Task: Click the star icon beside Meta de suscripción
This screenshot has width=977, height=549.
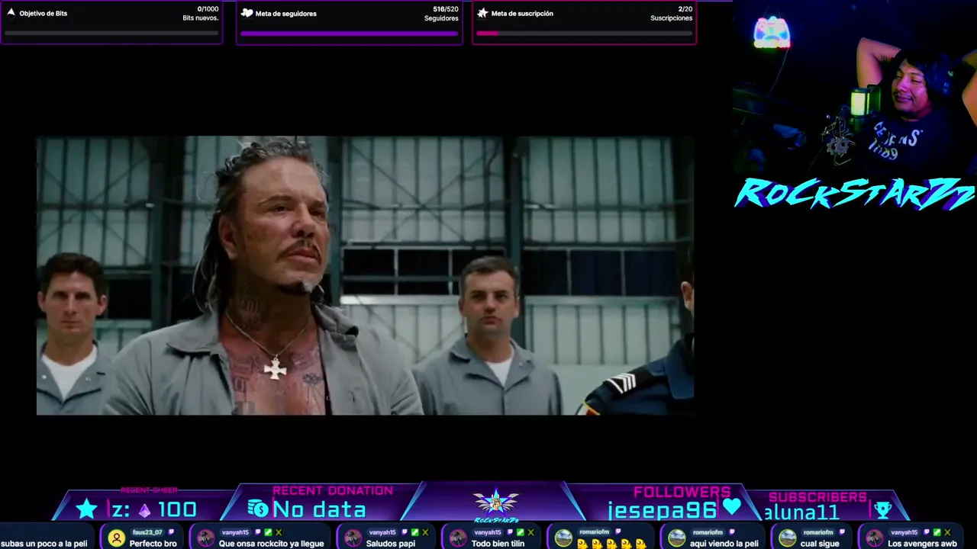Action: coord(482,13)
